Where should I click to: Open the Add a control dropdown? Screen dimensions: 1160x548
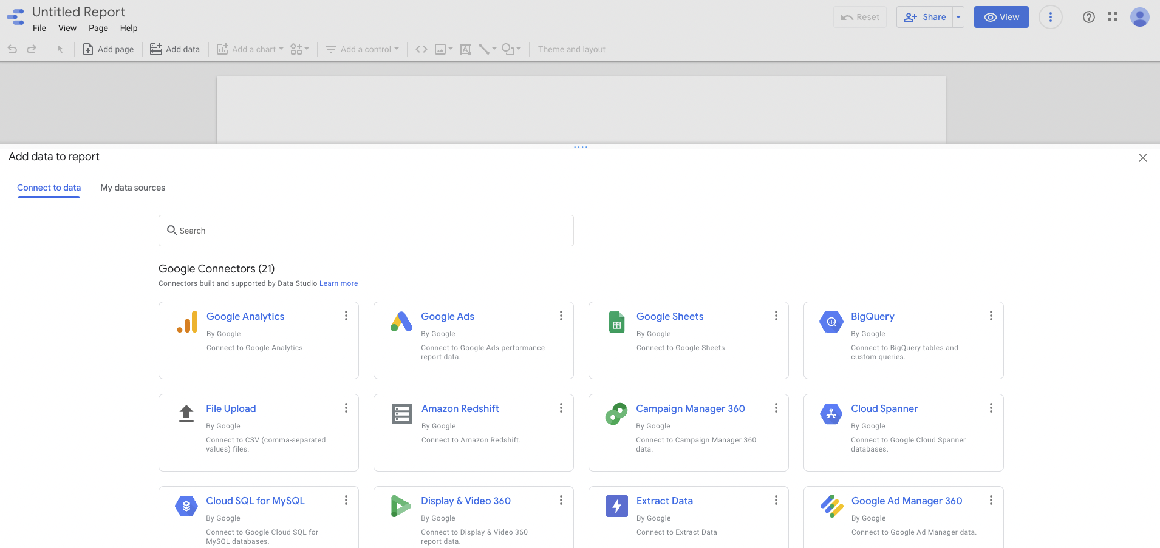363,49
